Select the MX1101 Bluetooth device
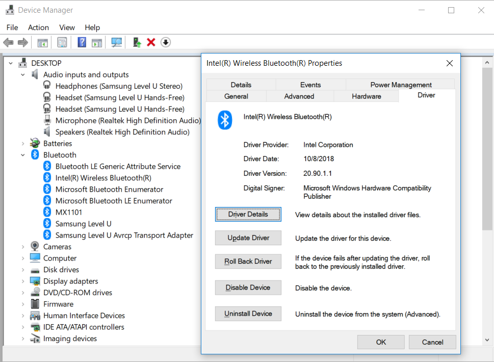 69,212
